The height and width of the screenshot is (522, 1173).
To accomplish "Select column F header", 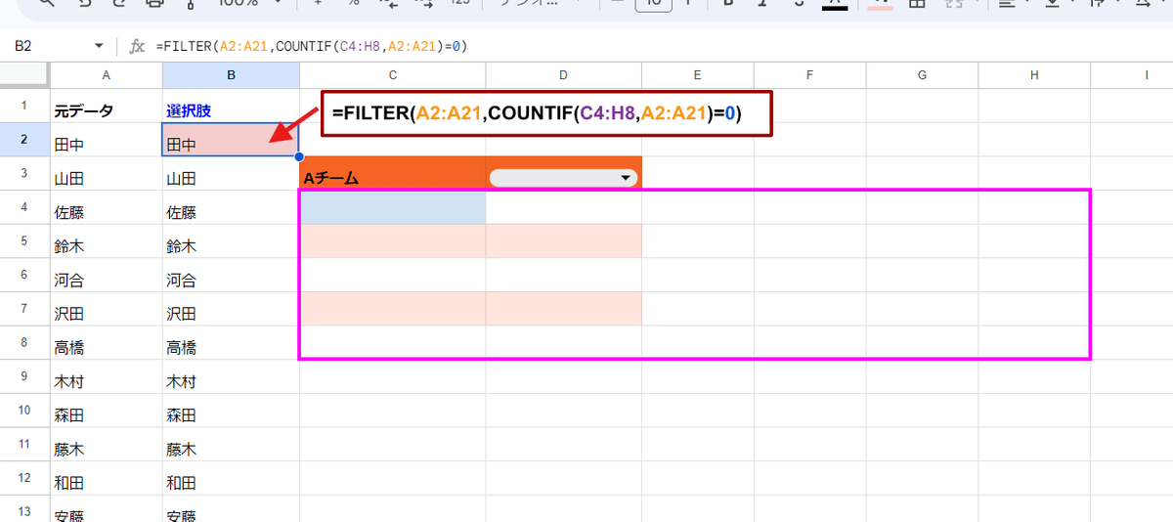I will click(x=810, y=74).
